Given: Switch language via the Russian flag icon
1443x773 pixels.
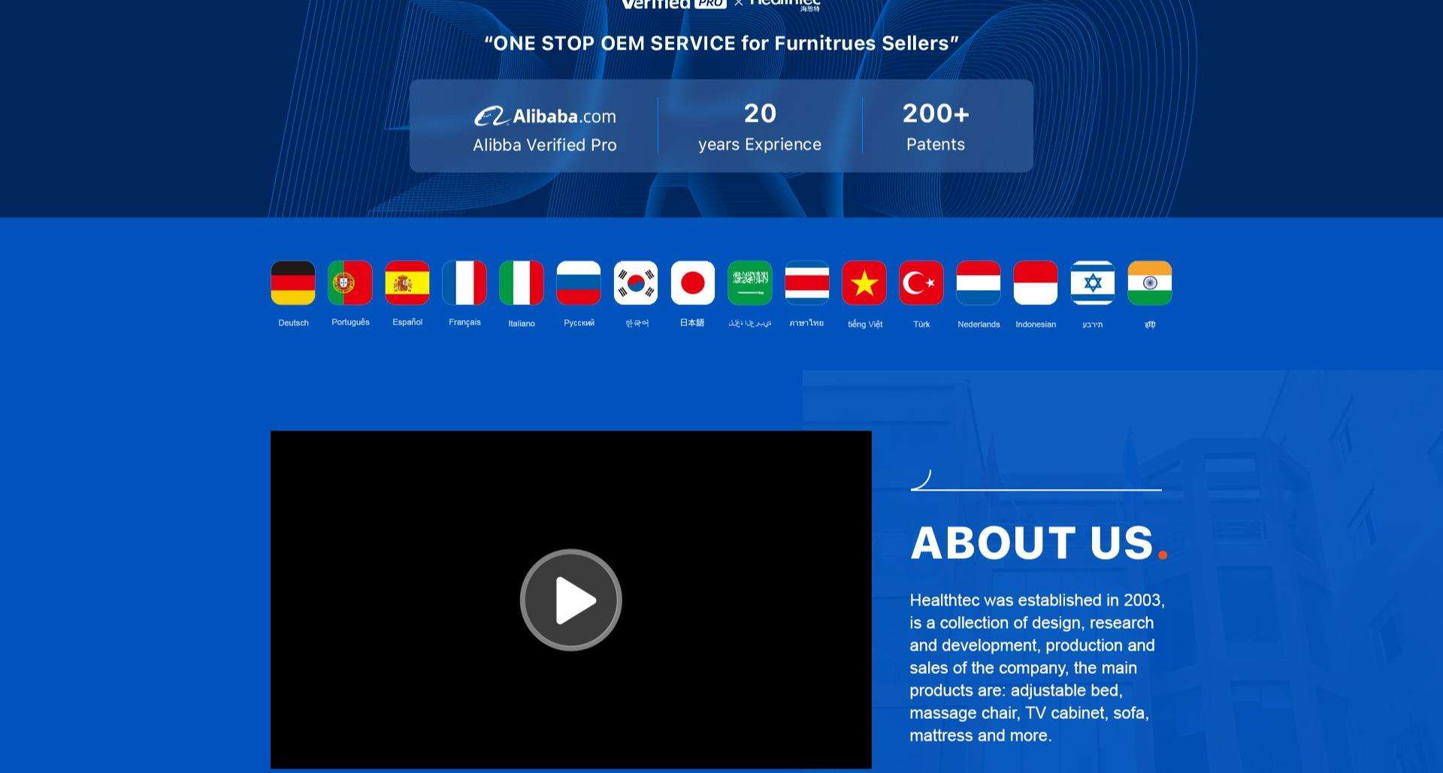Looking at the screenshot, I should (579, 283).
